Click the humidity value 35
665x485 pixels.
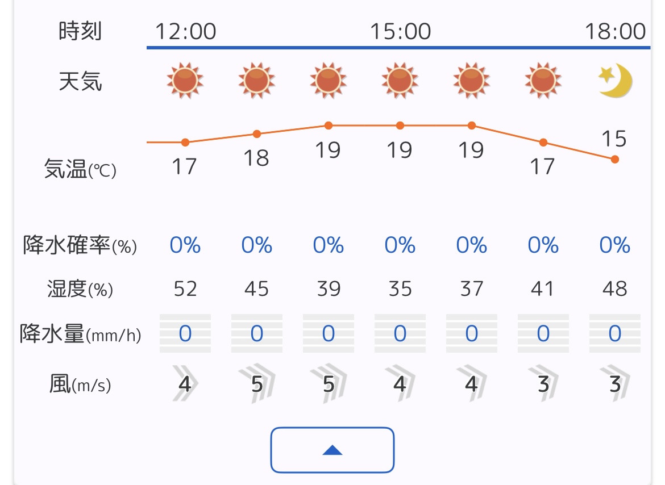400,289
